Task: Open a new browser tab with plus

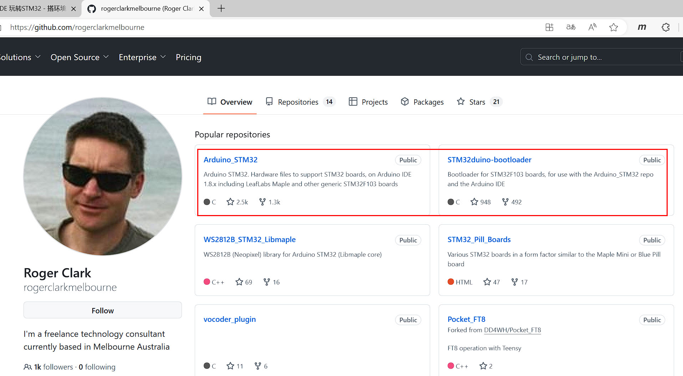Action: coord(221,9)
